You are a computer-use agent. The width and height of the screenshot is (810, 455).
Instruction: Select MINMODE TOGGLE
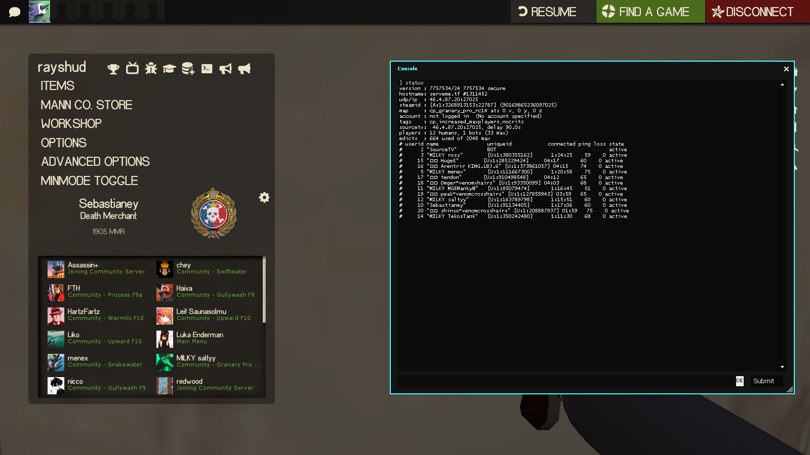click(89, 181)
